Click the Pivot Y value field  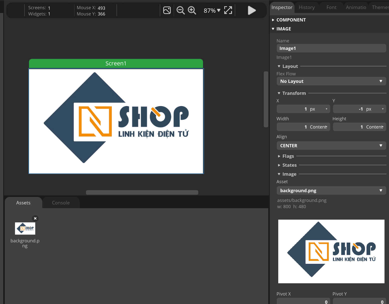click(359, 301)
